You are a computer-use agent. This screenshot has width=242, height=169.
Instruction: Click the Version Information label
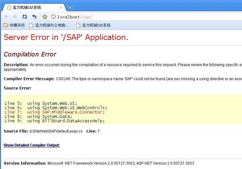click(25, 163)
